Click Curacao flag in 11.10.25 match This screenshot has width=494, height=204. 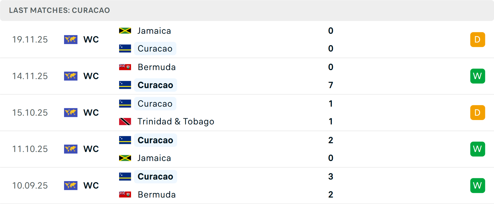[125, 140]
